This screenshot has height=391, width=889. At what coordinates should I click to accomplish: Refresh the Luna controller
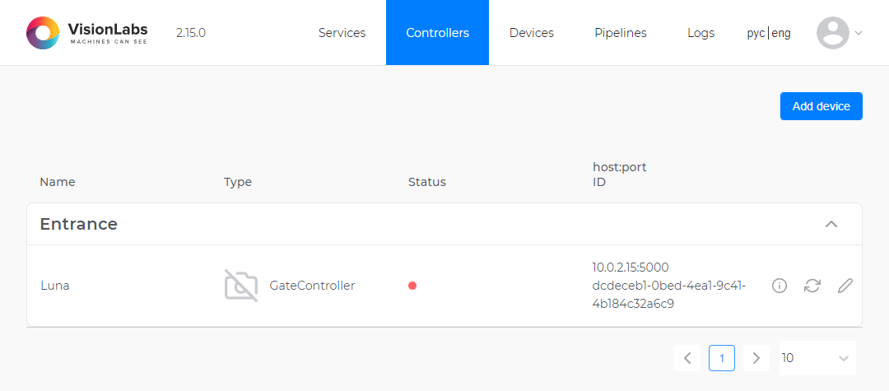(x=812, y=286)
